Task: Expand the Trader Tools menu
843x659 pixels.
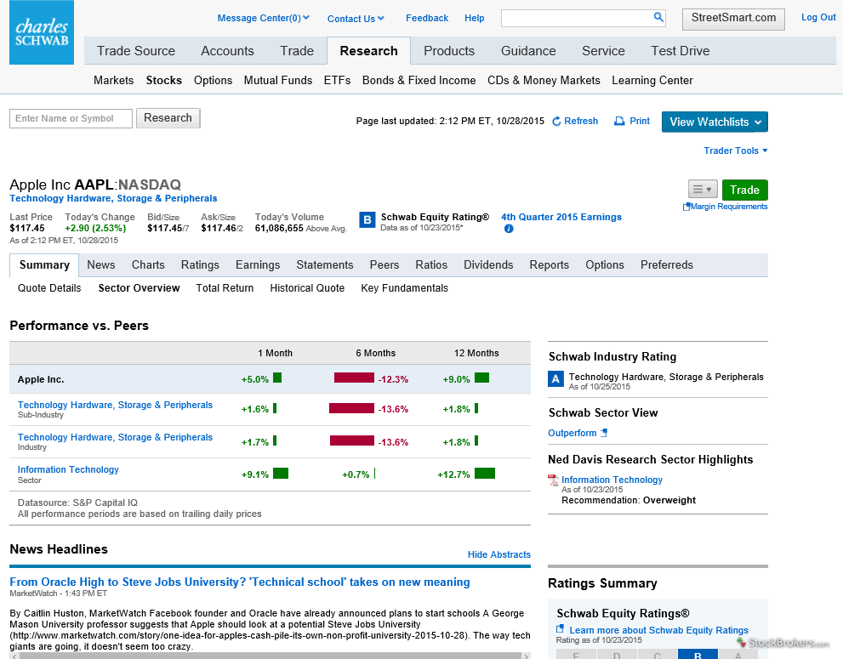Action: (x=736, y=151)
